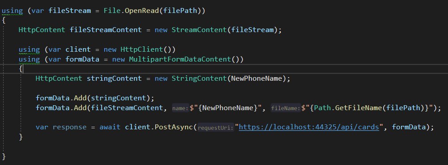Click stringContent argument in formData.Add call
448x165 pixels.
(x=118, y=98)
